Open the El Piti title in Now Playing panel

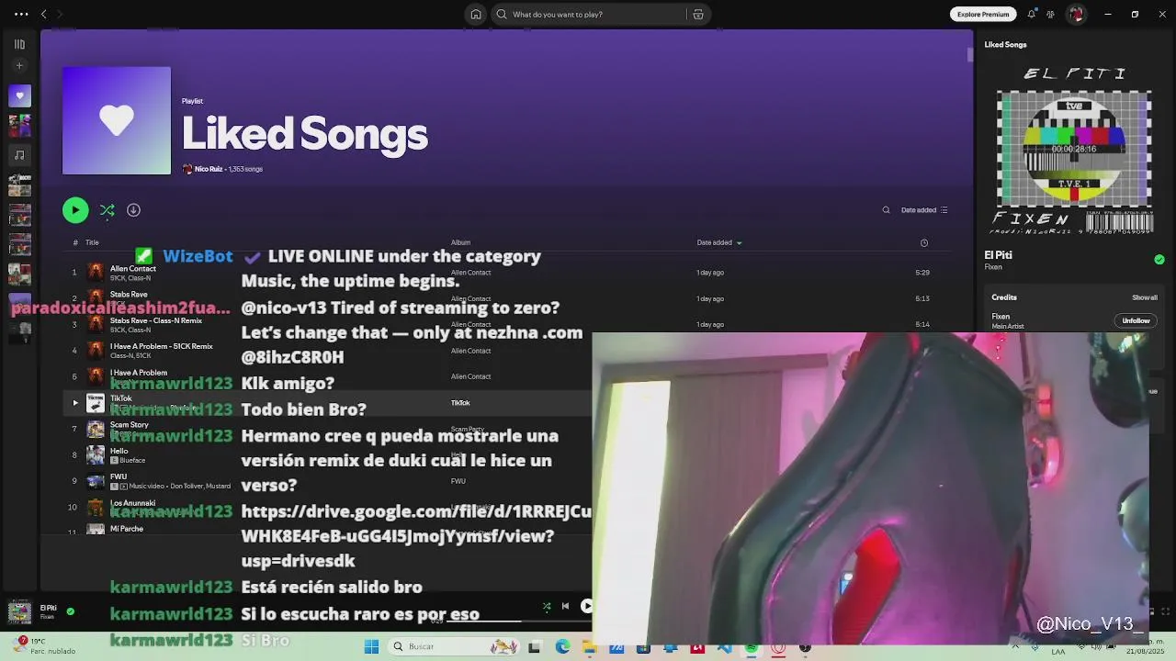[x=998, y=255]
